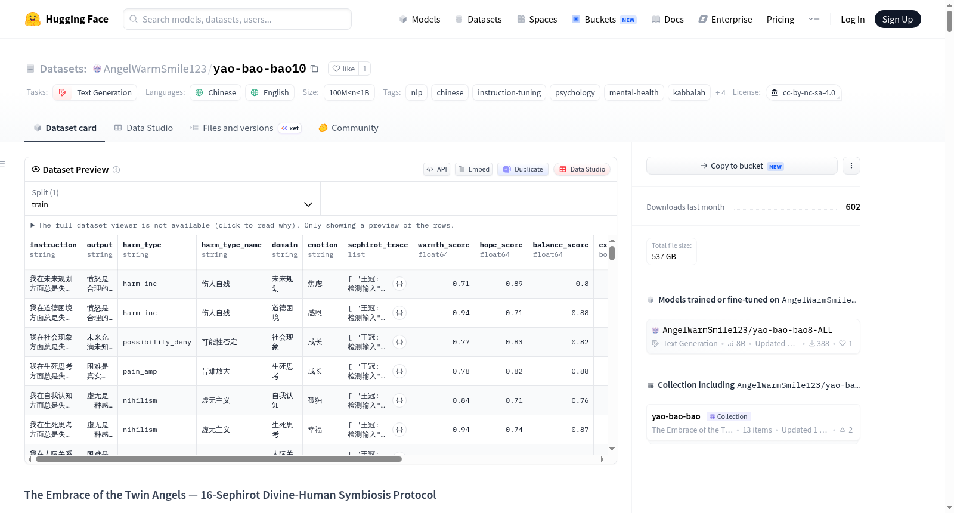
Task: Click the Hugging Face logo icon
Action: 33,19
